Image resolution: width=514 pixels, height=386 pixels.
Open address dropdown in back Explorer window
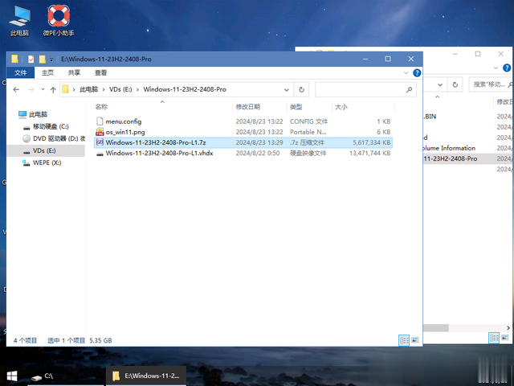pos(440,84)
